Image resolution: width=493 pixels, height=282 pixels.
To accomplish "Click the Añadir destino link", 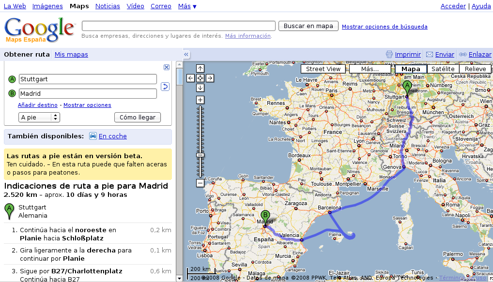I will (38, 105).
